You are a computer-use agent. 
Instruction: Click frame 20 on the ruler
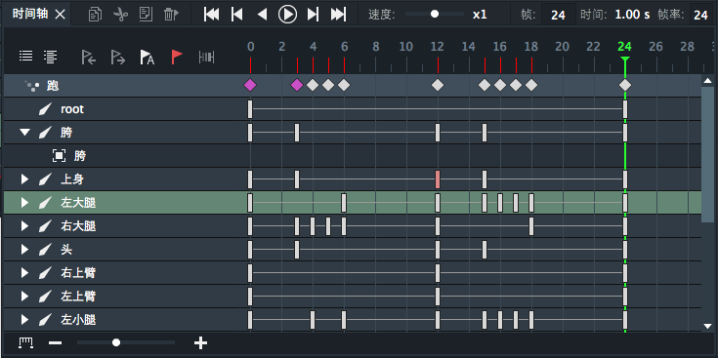coord(563,47)
